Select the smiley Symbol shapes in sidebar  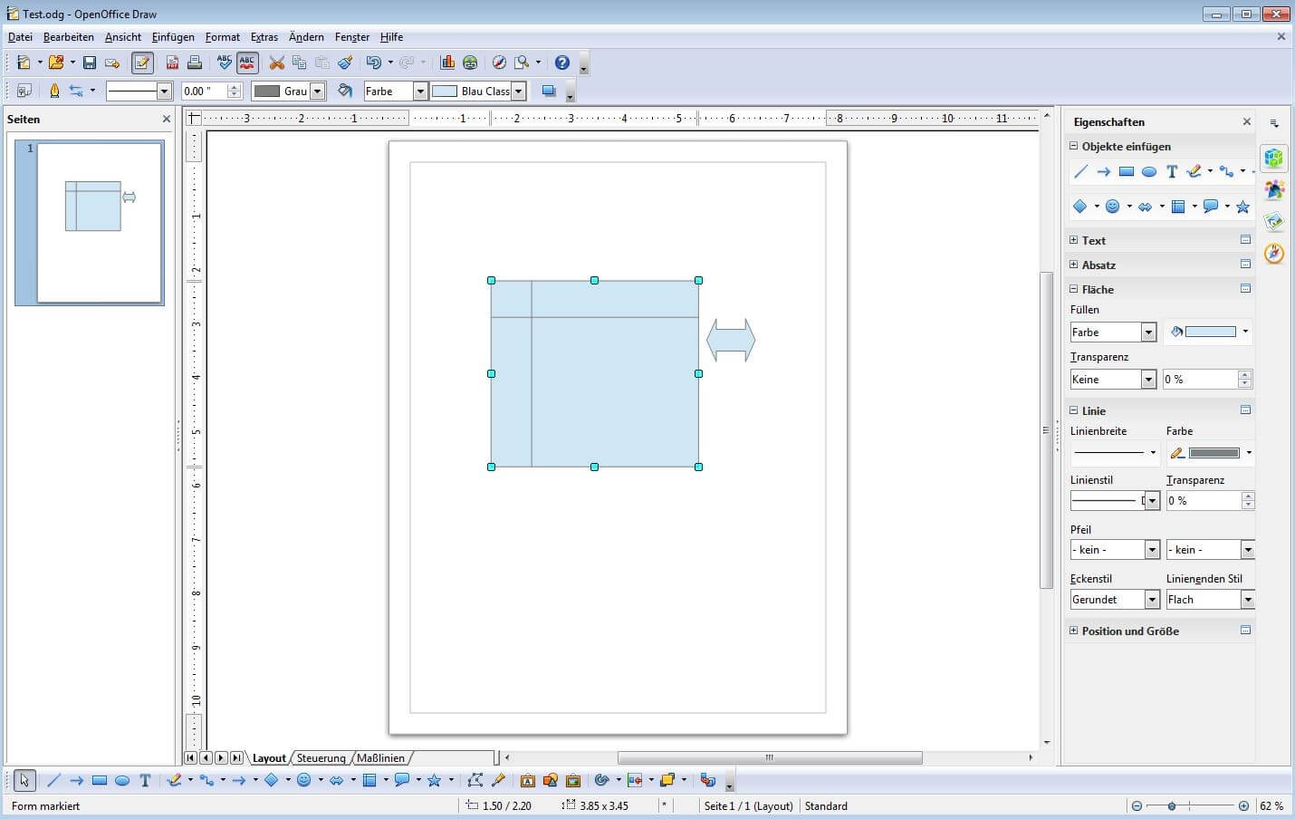tap(1112, 207)
